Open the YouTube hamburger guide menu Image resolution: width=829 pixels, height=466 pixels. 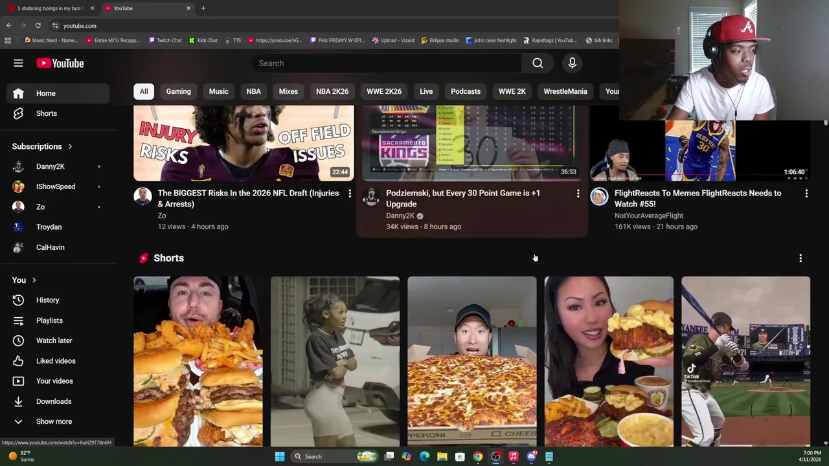pos(18,63)
